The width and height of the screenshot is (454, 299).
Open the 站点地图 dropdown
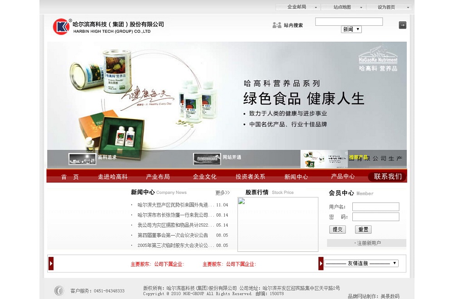(344, 7)
